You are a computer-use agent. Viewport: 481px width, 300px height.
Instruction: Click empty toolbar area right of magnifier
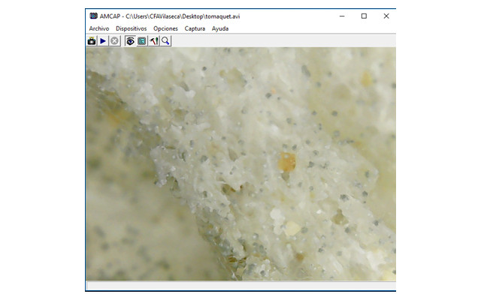click(x=286, y=41)
